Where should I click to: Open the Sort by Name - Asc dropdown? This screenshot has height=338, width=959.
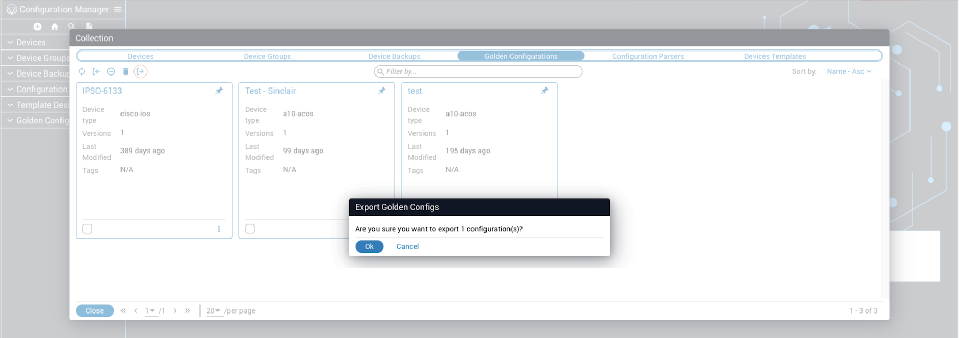click(848, 71)
